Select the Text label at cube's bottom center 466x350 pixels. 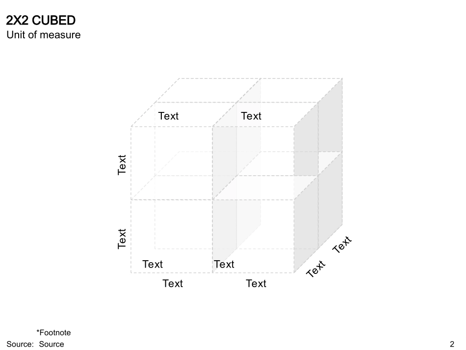224,265
